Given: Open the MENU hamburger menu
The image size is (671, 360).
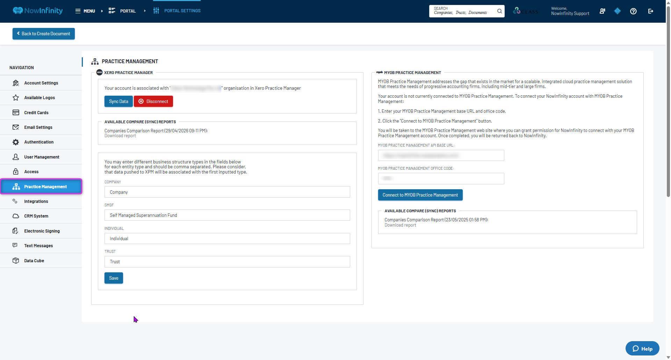Looking at the screenshot, I should (85, 11).
